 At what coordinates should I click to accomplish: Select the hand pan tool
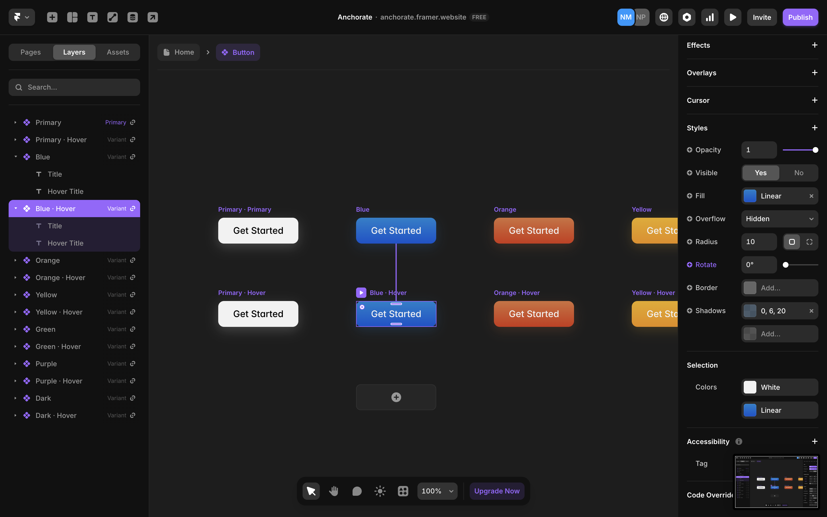[334, 491]
